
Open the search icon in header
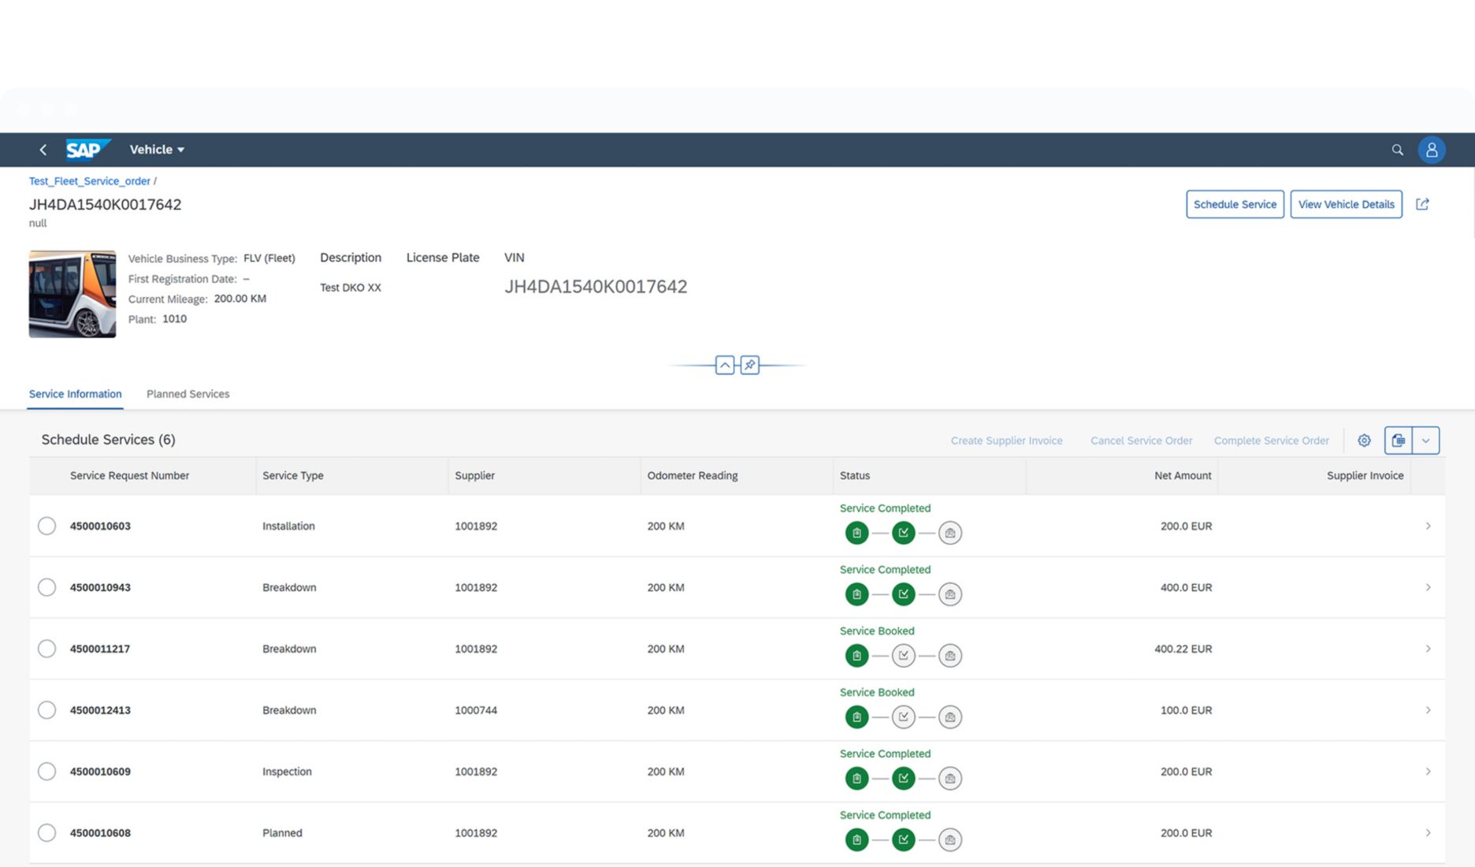coord(1397,150)
